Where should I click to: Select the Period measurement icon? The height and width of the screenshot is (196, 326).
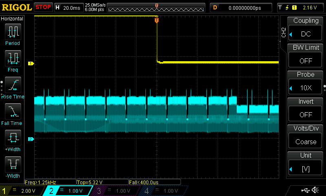click(13, 32)
